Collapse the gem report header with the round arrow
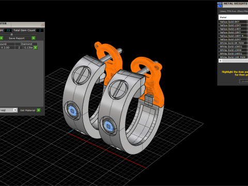The image size is (248, 186). 11,34
